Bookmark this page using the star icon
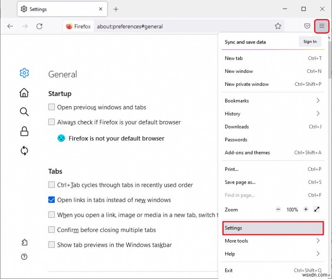Image resolution: width=332 pixels, height=279 pixels. [x=278, y=26]
